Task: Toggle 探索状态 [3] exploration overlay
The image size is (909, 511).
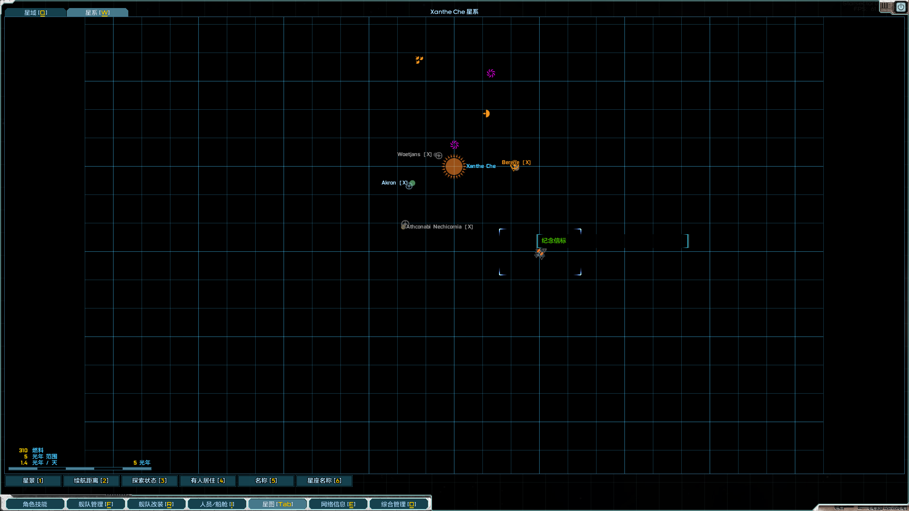Action: [x=149, y=481]
